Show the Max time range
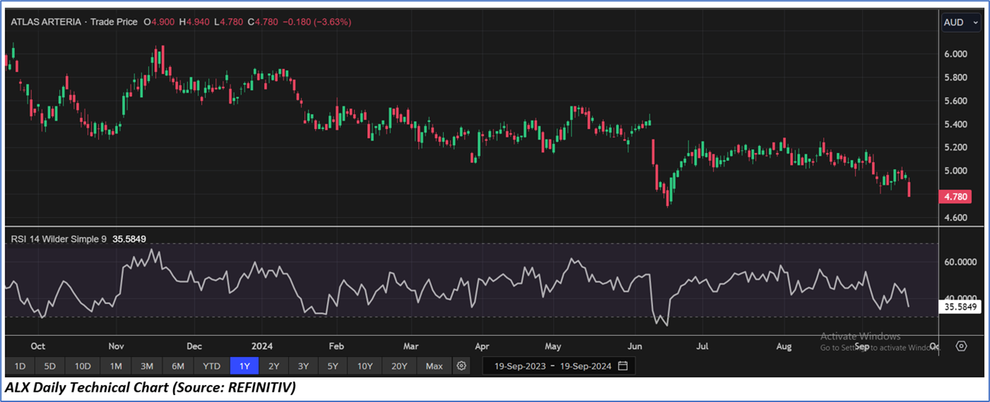The width and height of the screenshot is (990, 402). pyautogui.click(x=434, y=367)
